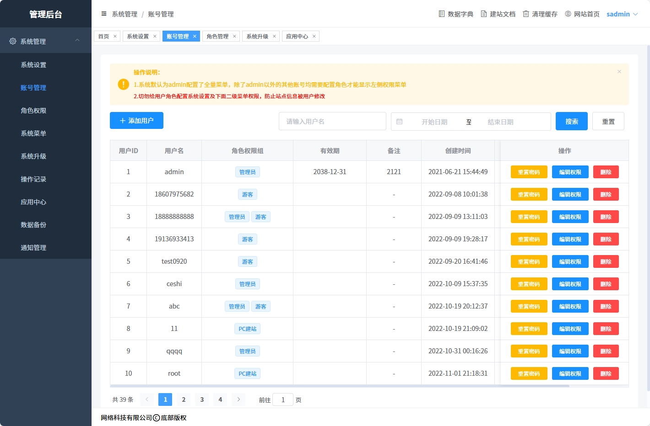Viewport: 650px width, 426px height.
Task: Reset password for user 19136933413
Action: pyautogui.click(x=529, y=239)
